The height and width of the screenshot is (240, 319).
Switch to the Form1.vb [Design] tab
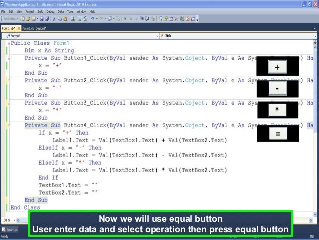pyautogui.click(x=34, y=28)
